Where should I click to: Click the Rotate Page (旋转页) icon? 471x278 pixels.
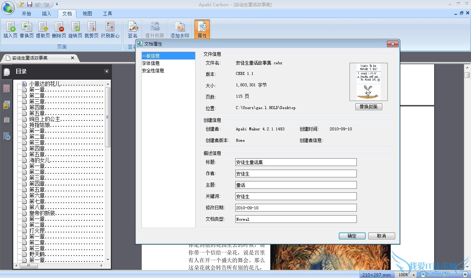pos(75,27)
